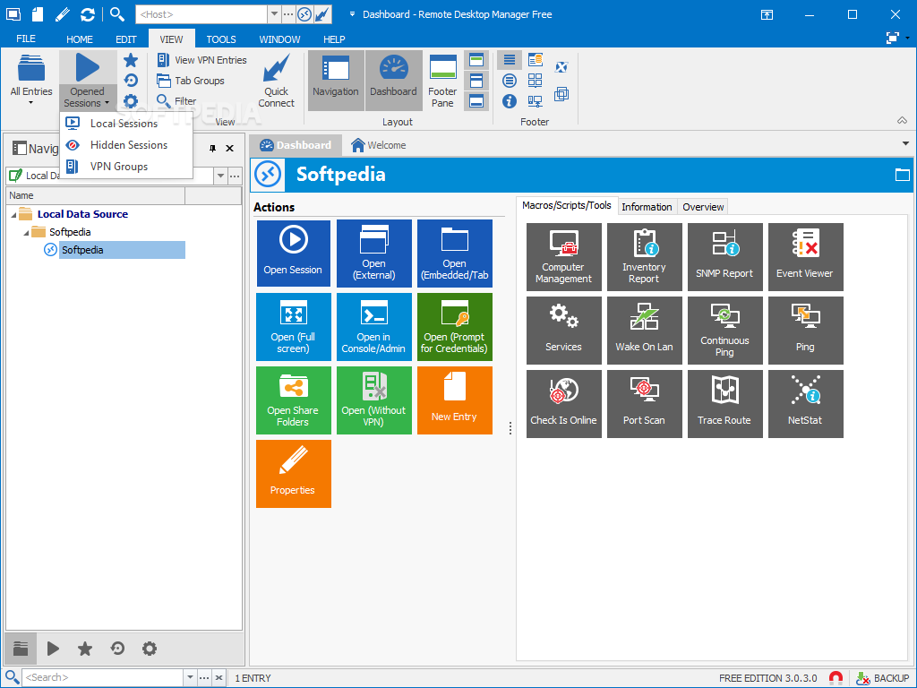Click Open (Full screen) tile

[x=293, y=327]
